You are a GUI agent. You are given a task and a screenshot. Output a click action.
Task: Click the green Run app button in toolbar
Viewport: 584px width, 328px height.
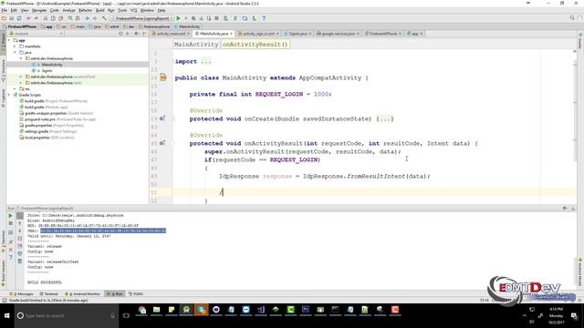tap(179, 18)
